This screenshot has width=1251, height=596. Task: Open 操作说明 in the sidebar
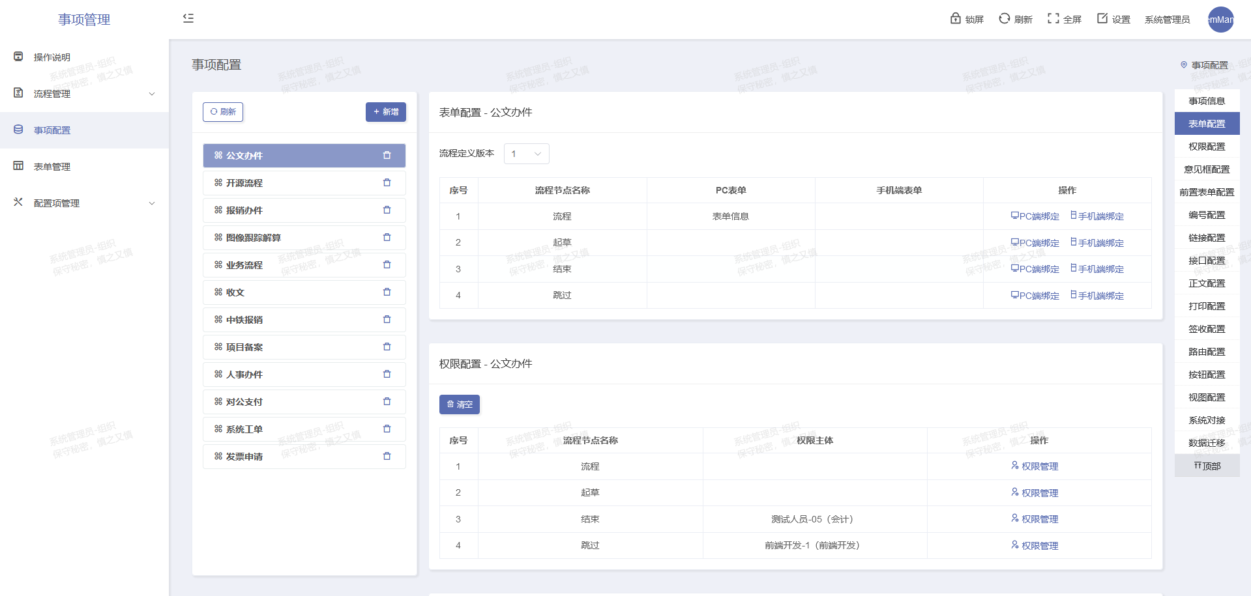(x=85, y=57)
